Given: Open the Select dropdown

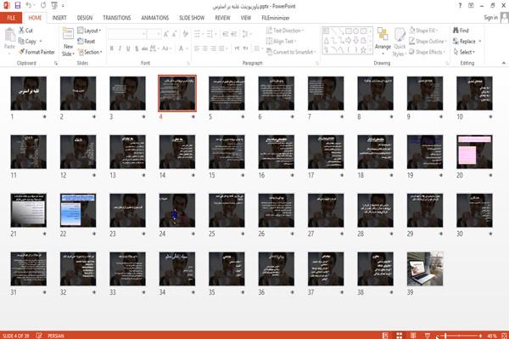Looking at the screenshot, I should pos(464,52).
